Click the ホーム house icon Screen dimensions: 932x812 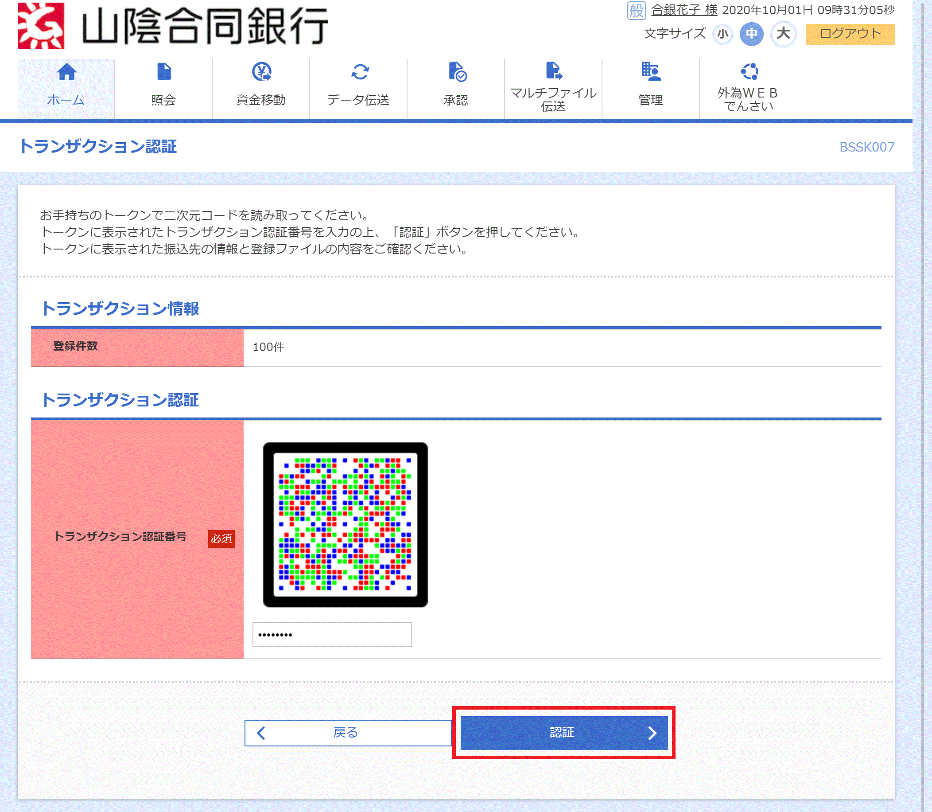[x=66, y=72]
